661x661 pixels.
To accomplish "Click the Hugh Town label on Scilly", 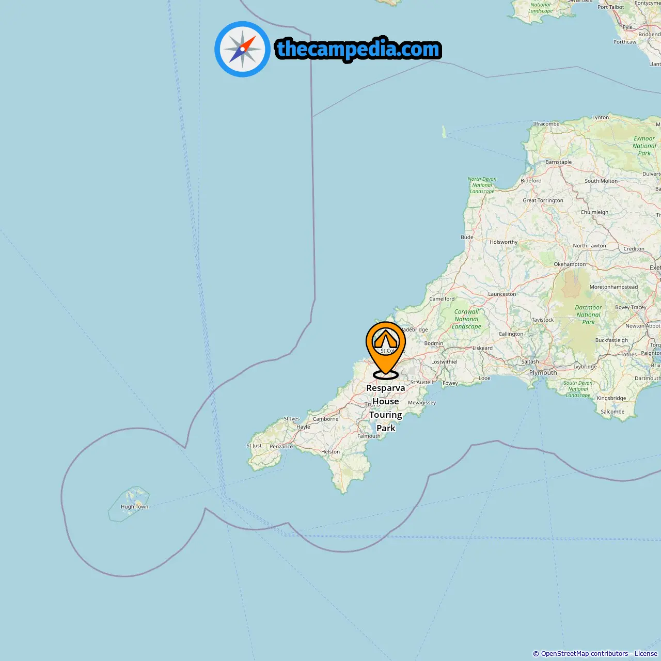I will click(134, 507).
